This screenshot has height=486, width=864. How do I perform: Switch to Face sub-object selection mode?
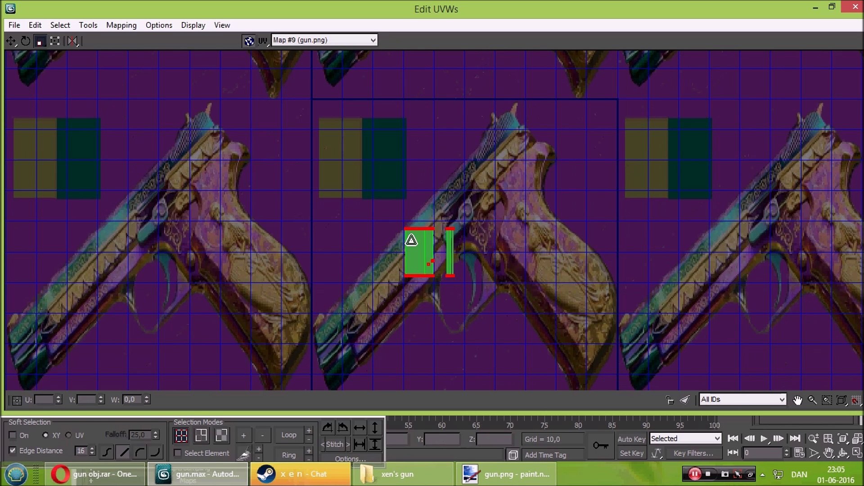(x=221, y=435)
